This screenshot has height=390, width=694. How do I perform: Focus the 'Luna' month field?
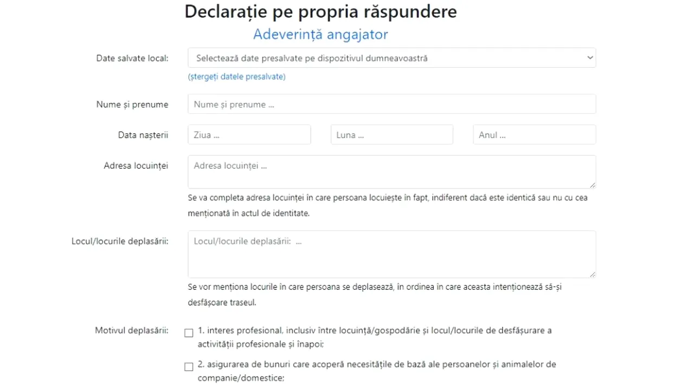[x=391, y=134]
